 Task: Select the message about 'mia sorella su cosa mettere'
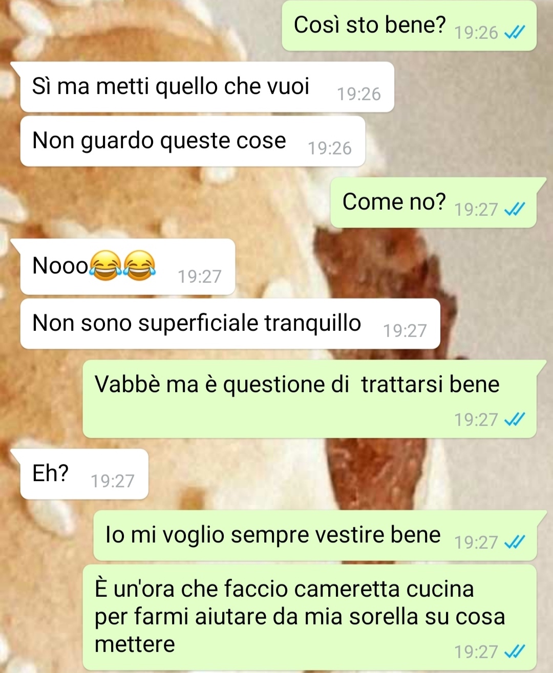(309, 617)
